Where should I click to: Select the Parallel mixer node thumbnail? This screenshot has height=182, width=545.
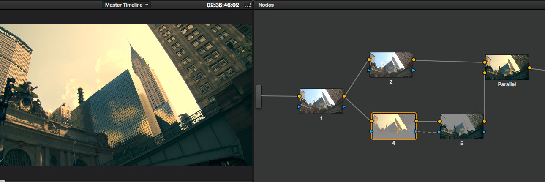tap(507, 67)
